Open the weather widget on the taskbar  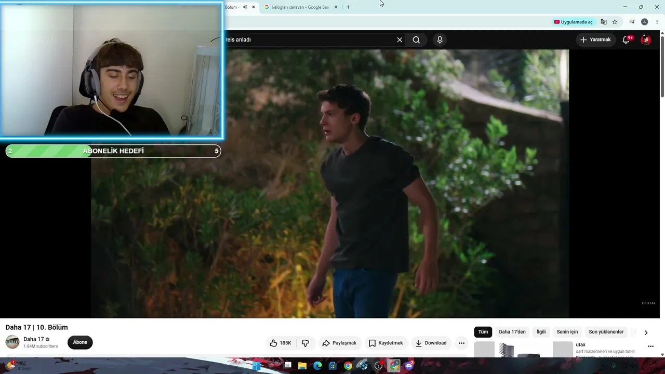(x=18, y=366)
